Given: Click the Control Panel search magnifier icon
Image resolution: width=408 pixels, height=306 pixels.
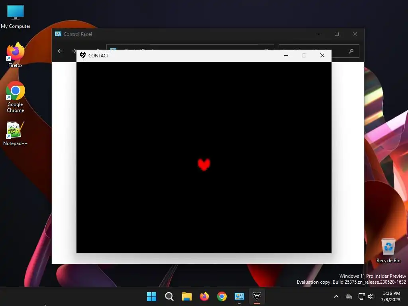Looking at the screenshot, I should pyautogui.click(x=351, y=51).
